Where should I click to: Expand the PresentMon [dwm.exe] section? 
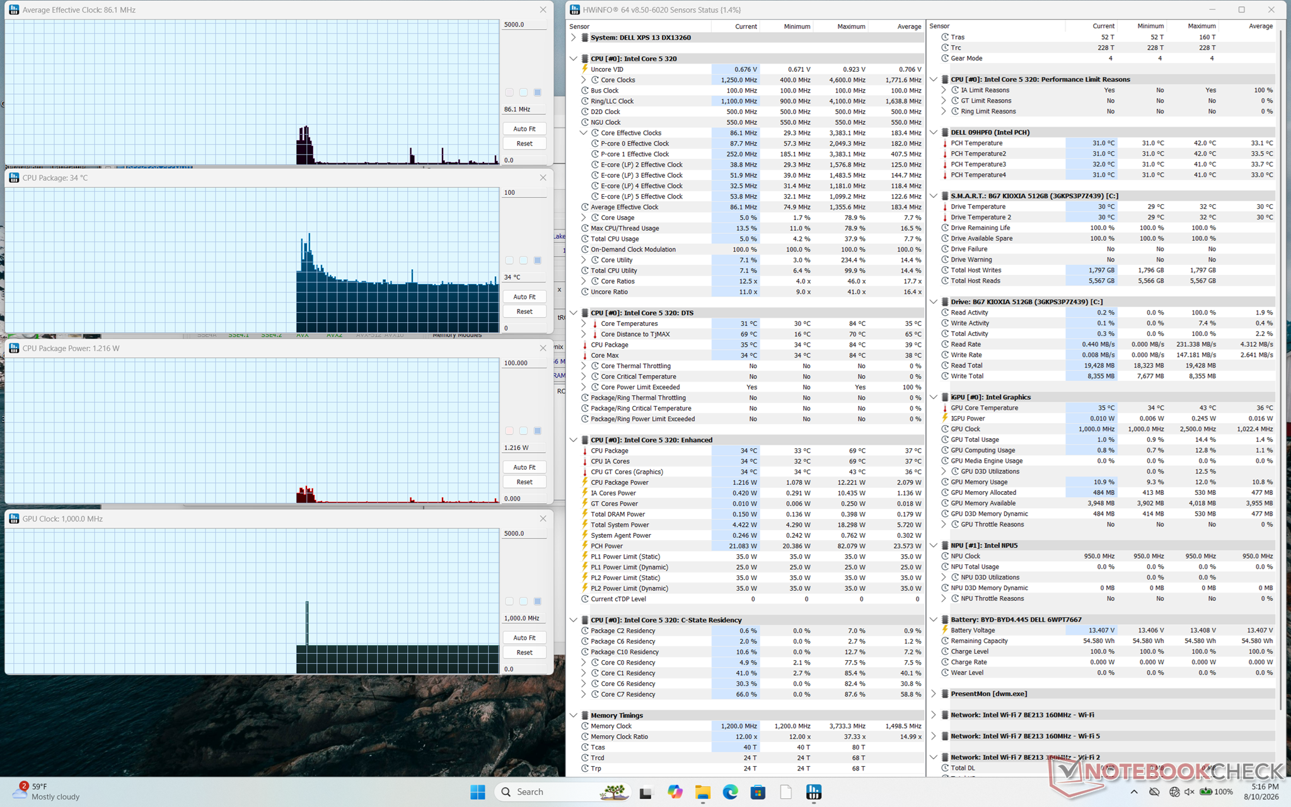934,694
